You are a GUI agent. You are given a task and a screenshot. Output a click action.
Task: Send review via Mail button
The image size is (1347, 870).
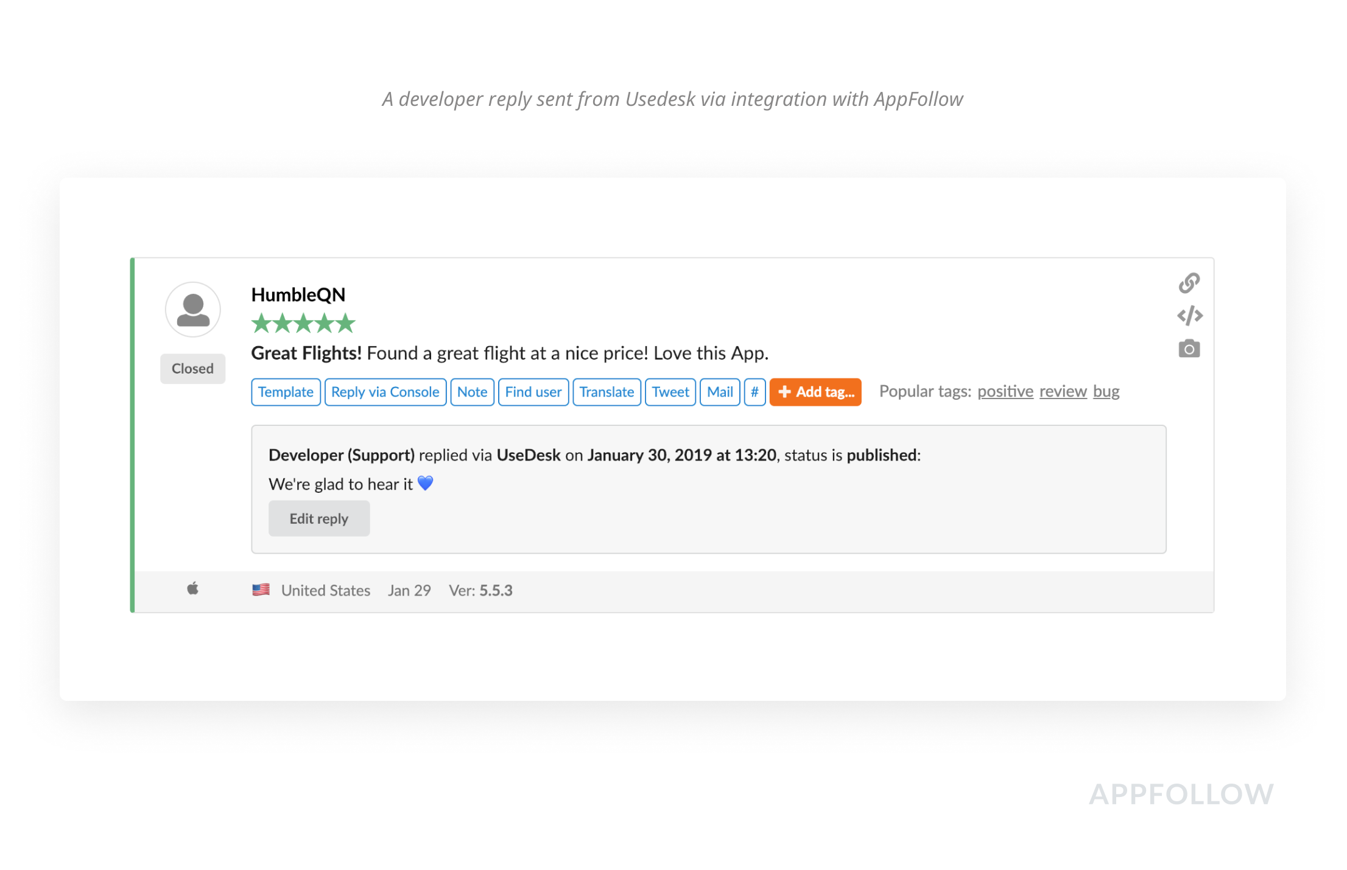point(719,392)
